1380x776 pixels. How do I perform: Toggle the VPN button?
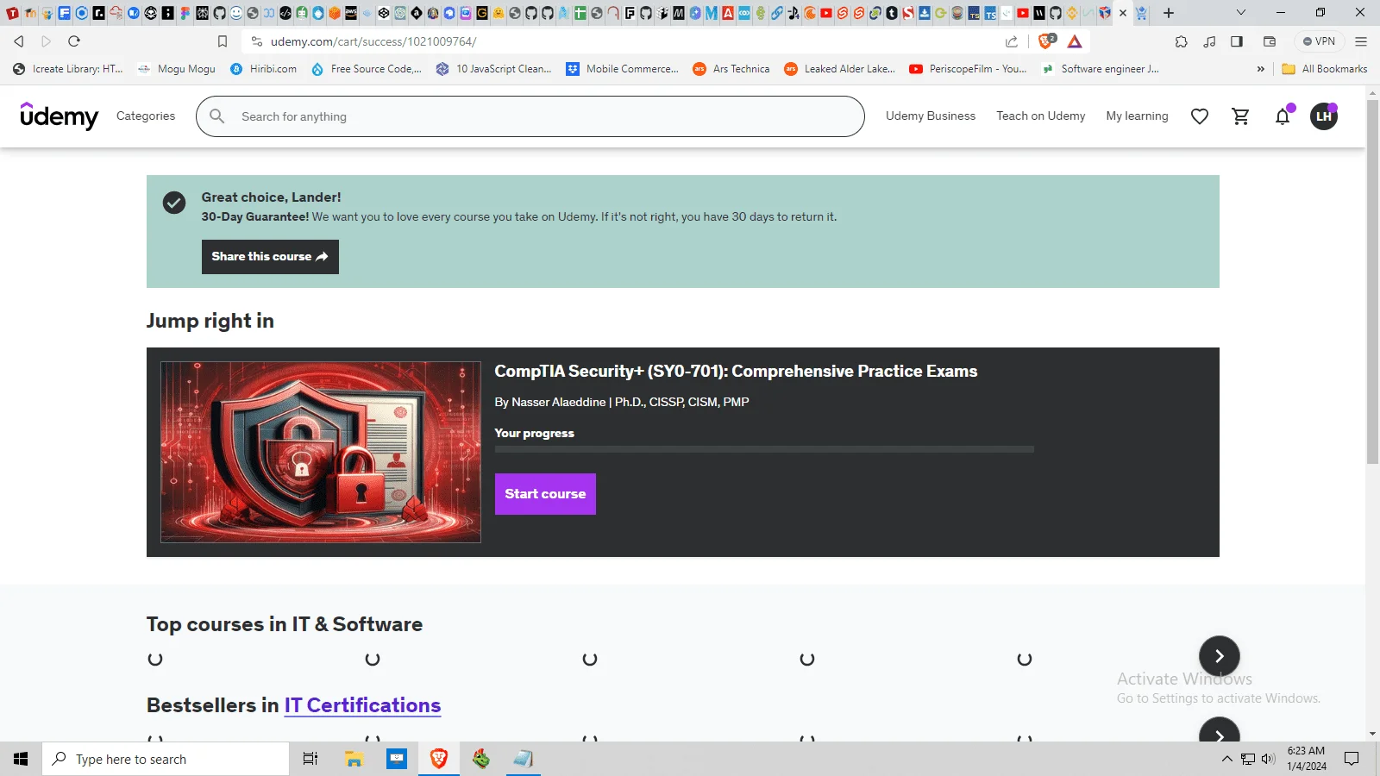[1319, 41]
